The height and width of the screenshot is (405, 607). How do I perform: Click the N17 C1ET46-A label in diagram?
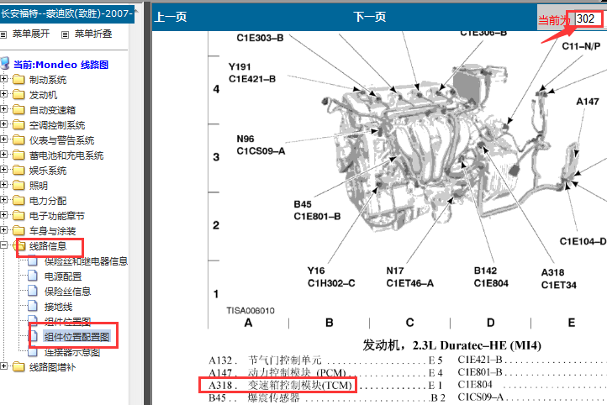click(x=409, y=277)
